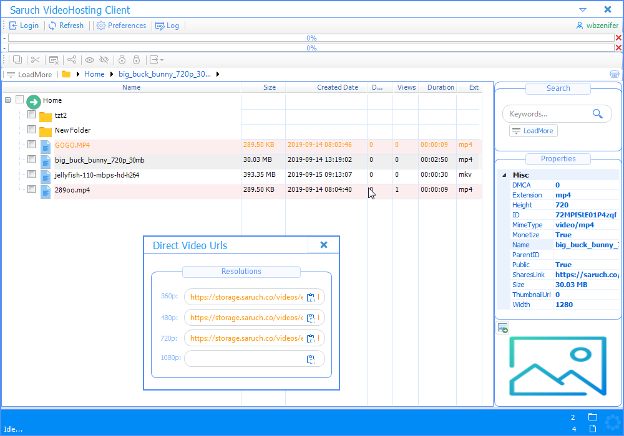This screenshot has width=624, height=436.
Task: Click Refresh in the top toolbar
Action: 66,26
